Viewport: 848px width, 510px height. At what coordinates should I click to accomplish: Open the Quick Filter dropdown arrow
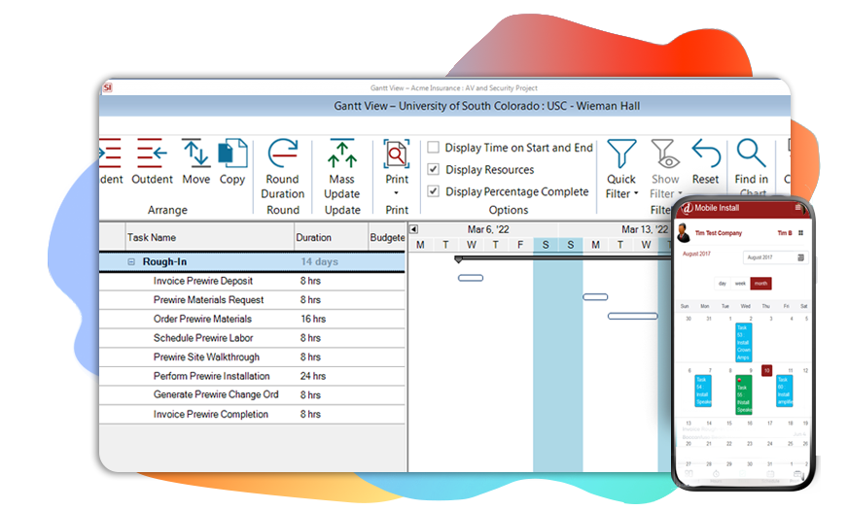point(636,193)
